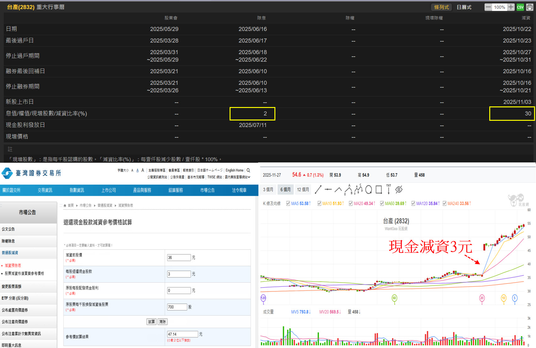This screenshot has width=536, height=348.
Task: Expand the 普通股減資 sidebar section
Action: tap(10, 253)
